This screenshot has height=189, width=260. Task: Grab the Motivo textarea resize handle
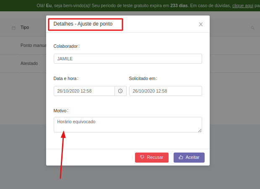click(x=200, y=130)
